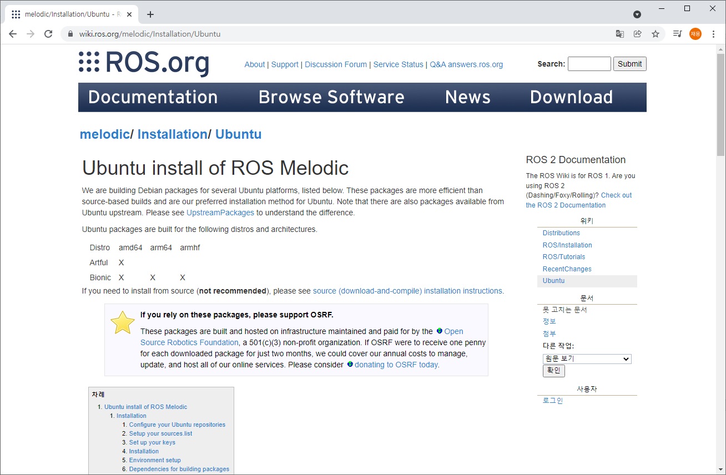Viewport: 726px width, 475px height.
Task: Open the orange user profile avatar
Action: [695, 34]
